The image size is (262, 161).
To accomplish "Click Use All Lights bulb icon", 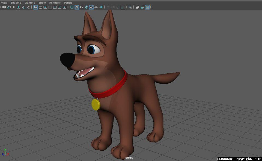I will (x=96, y=7).
